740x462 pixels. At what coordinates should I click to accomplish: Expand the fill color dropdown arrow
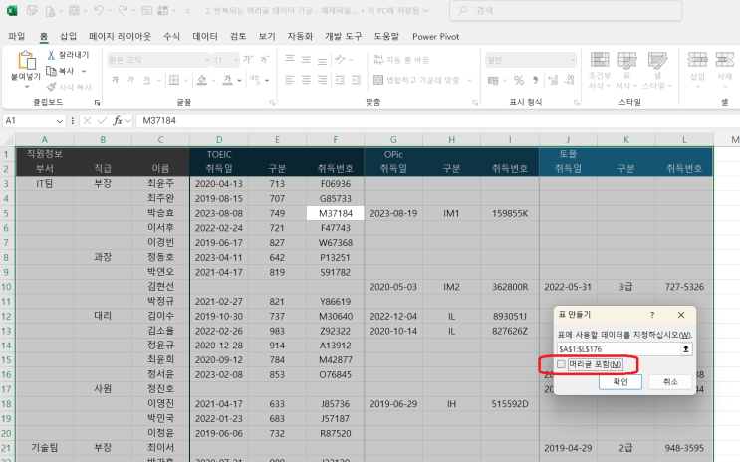point(213,81)
